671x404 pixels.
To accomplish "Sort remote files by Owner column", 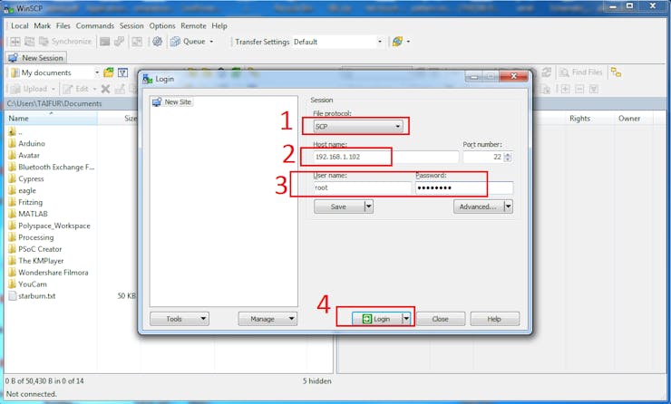I will point(629,119).
